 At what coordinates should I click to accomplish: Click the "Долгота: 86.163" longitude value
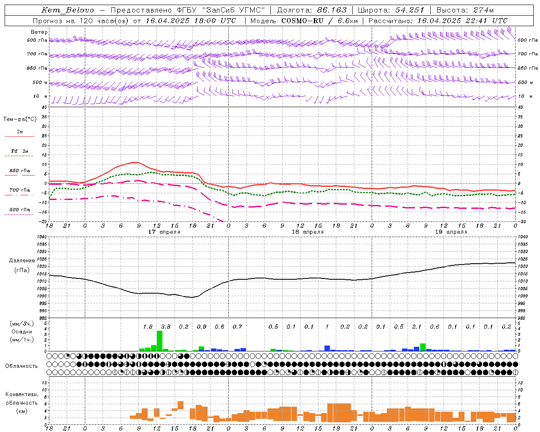pyautogui.click(x=312, y=10)
